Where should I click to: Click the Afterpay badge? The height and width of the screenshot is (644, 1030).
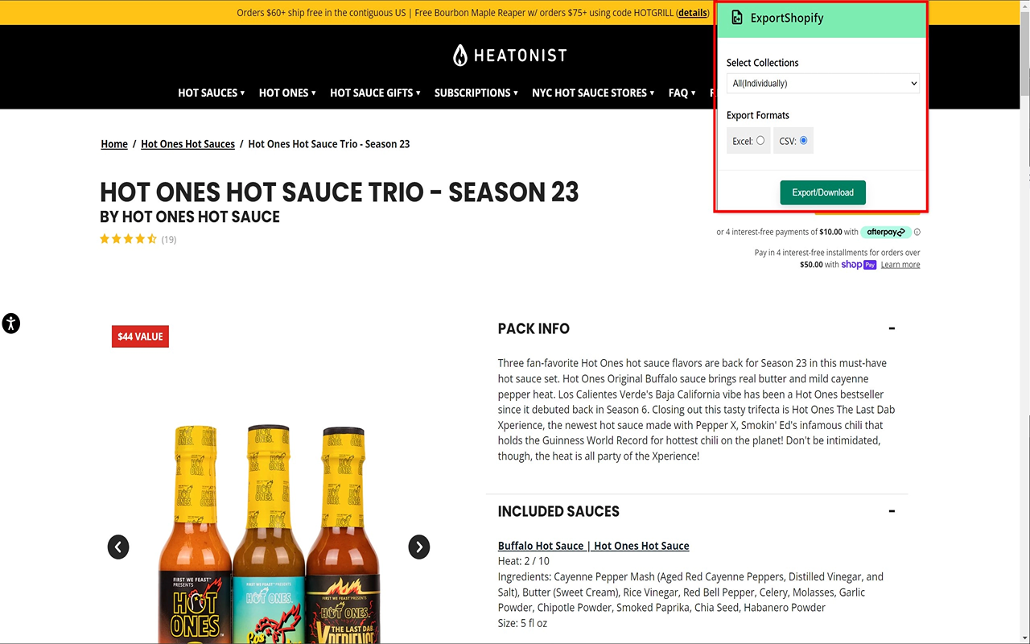pos(885,232)
